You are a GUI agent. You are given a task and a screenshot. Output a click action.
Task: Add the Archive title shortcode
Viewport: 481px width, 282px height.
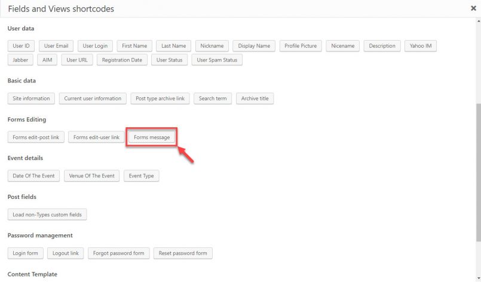point(255,99)
